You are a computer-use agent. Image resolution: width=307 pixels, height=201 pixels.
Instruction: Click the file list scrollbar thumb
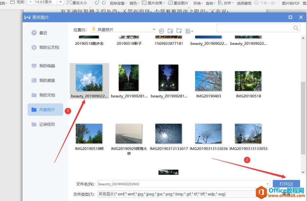coord(303,118)
